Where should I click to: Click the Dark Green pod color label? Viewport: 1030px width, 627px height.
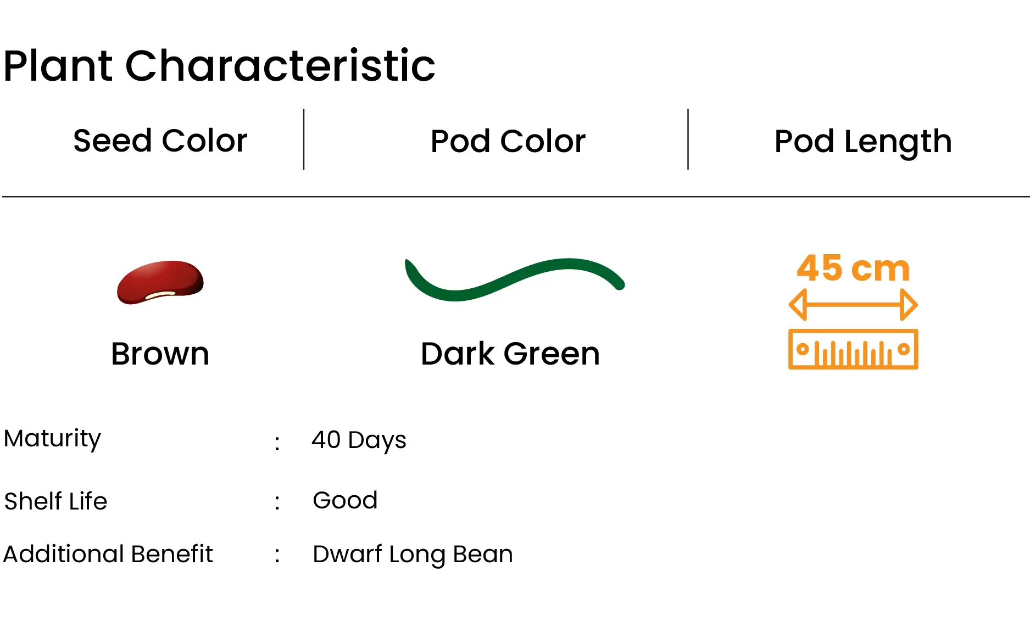point(510,353)
